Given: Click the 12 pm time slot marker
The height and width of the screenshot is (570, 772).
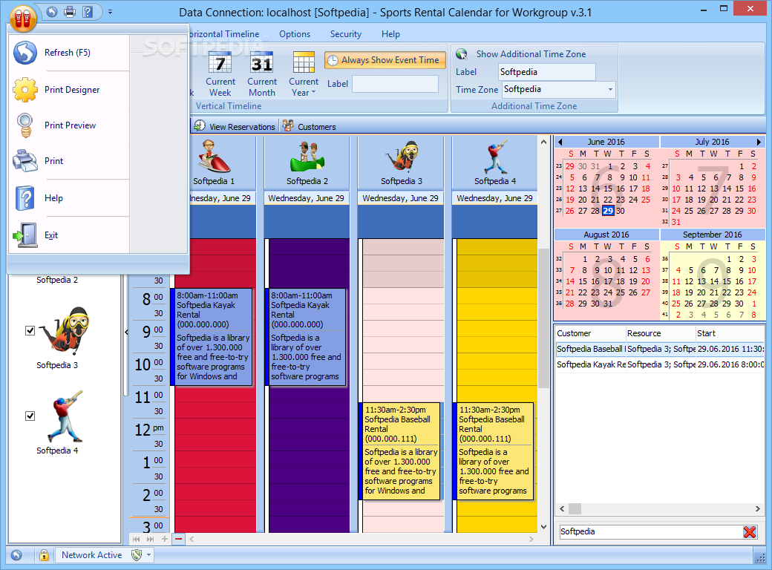Looking at the screenshot, I should [149, 430].
